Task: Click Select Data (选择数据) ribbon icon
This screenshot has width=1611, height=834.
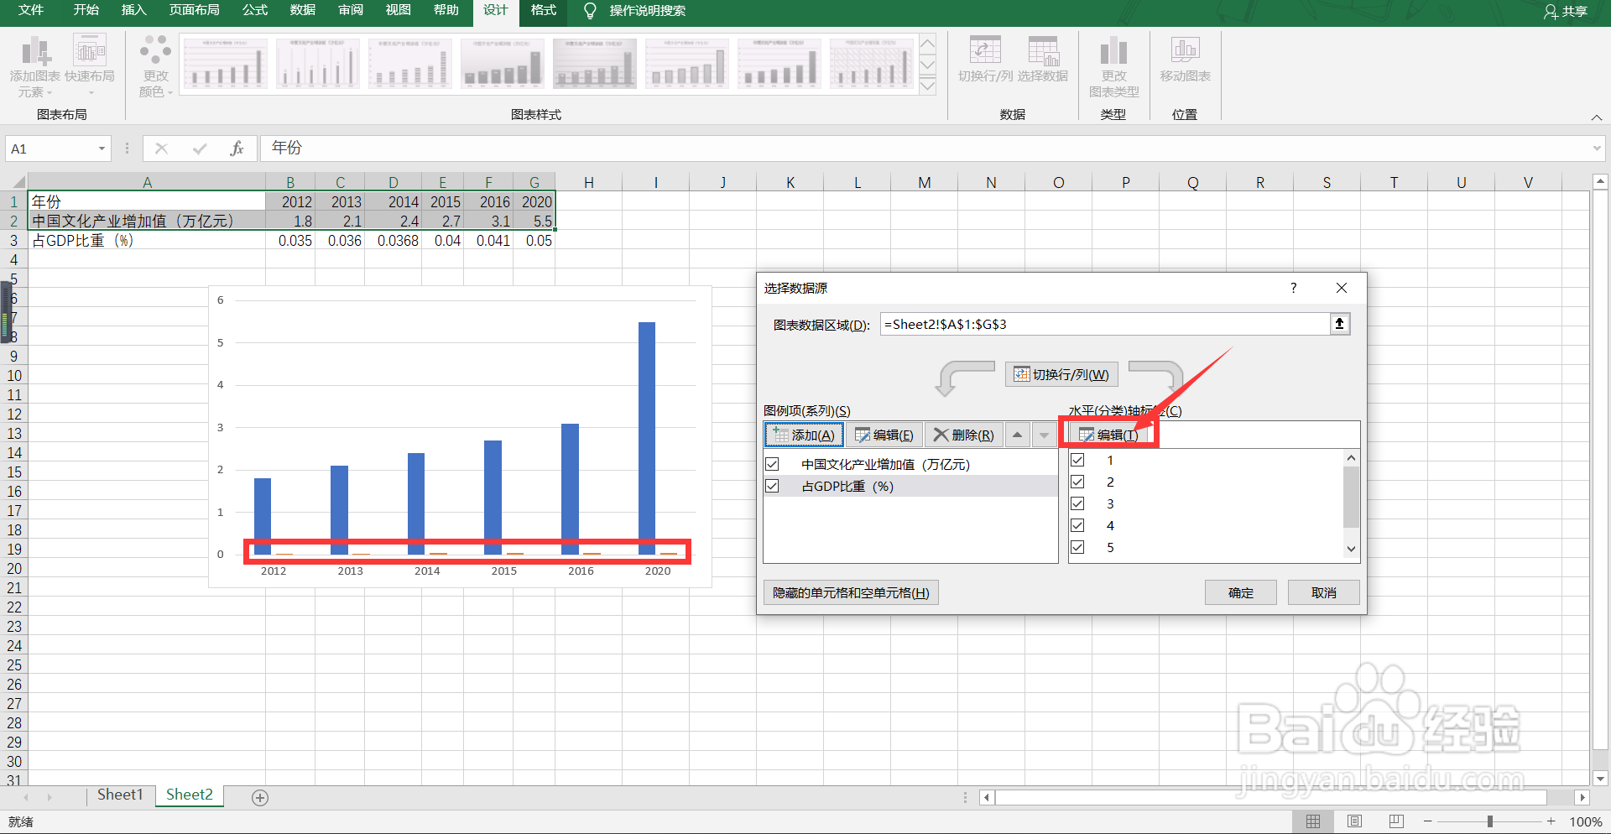Action: pos(1043,59)
